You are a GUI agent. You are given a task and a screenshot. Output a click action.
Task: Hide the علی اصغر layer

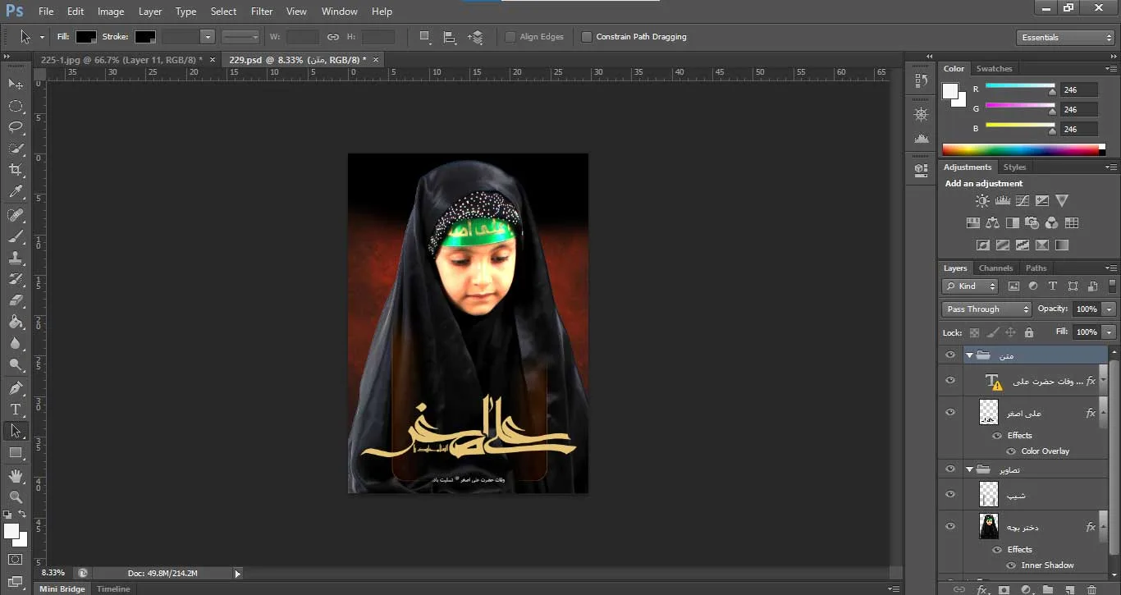coord(950,412)
